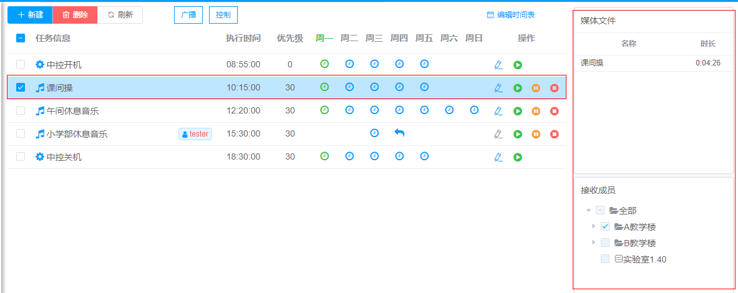Expand the B教学楼 tree node

pyautogui.click(x=593, y=242)
